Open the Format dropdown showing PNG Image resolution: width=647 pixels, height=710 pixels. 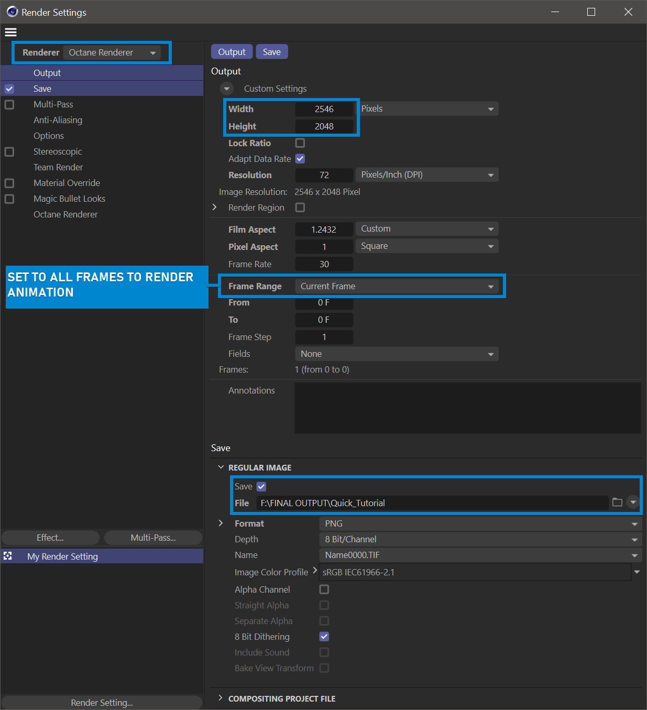click(x=480, y=523)
